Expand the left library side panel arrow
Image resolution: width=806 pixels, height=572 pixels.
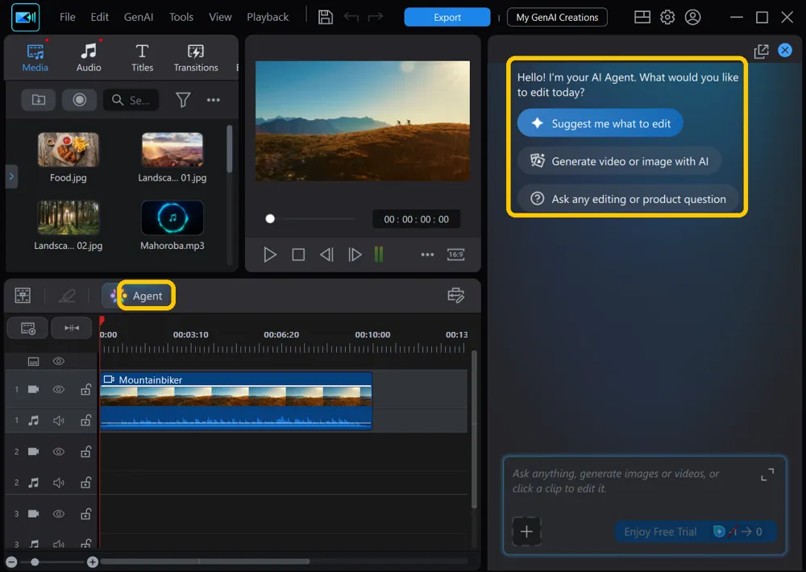point(11,176)
